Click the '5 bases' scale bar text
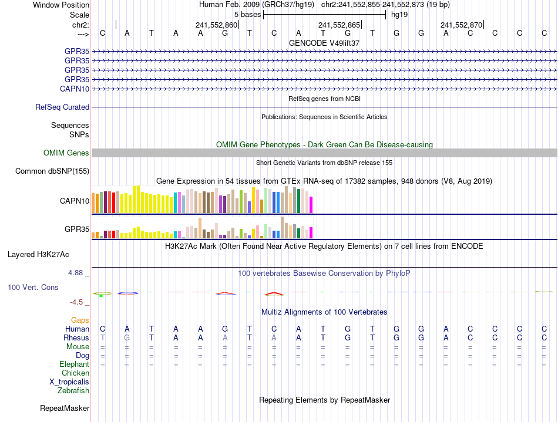Viewport: 558px width, 422px height. [x=248, y=15]
